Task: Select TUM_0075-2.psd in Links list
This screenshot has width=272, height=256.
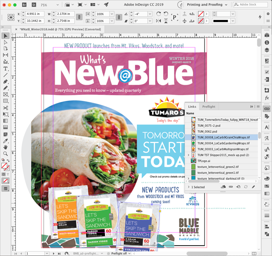Action: coord(222,125)
